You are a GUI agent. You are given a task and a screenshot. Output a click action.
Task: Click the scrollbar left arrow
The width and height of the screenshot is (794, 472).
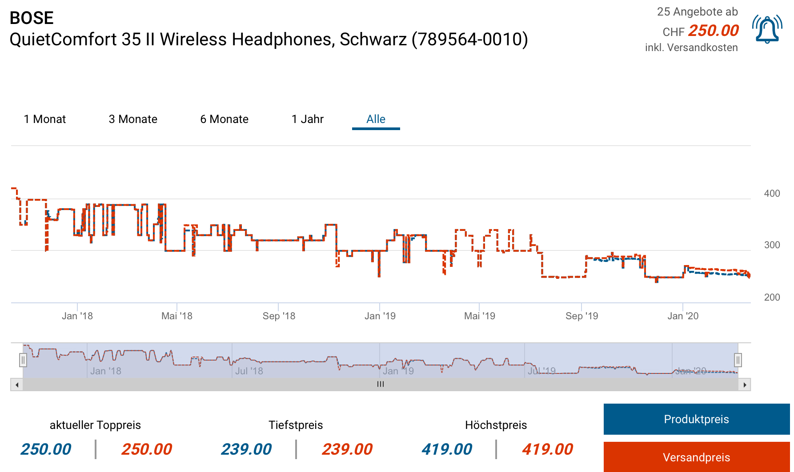click(17, 385)
